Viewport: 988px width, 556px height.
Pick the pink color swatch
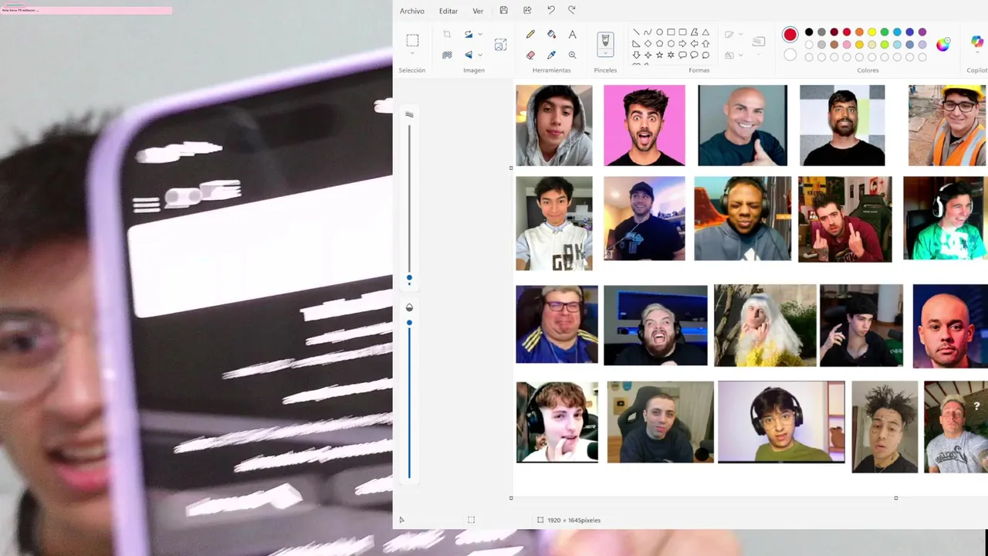847,45
